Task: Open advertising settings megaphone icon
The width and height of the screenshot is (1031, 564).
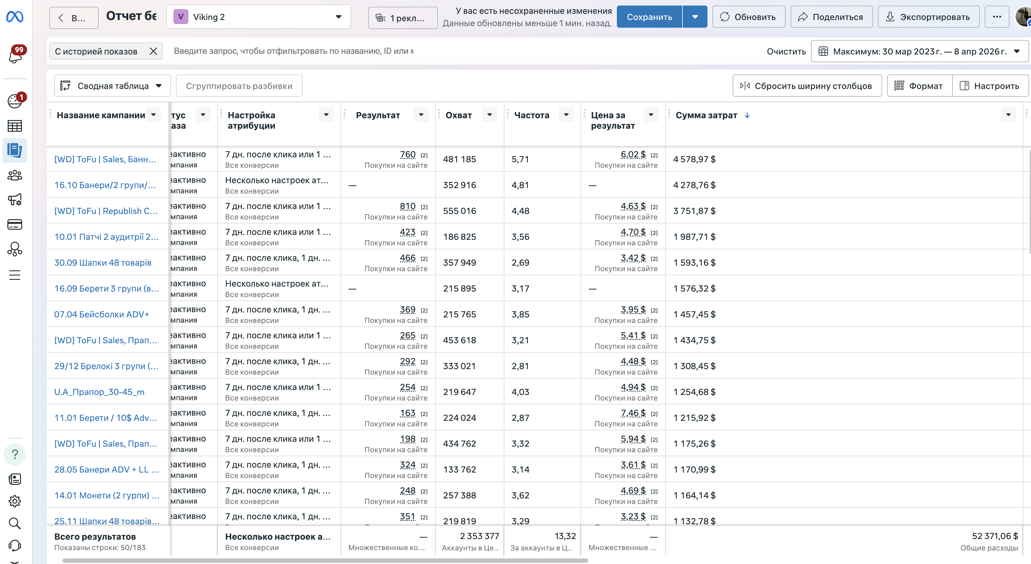Action: [x=15, y=199]
